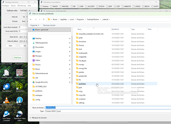Enable the MACD indicator checkbox

click(51, 6)
